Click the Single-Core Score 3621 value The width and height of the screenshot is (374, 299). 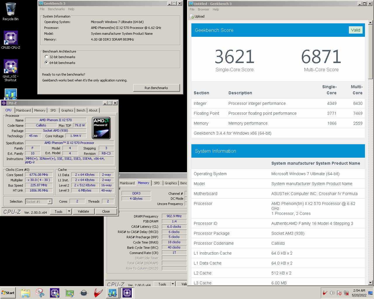pyautogui.click(x=235, y=57)
